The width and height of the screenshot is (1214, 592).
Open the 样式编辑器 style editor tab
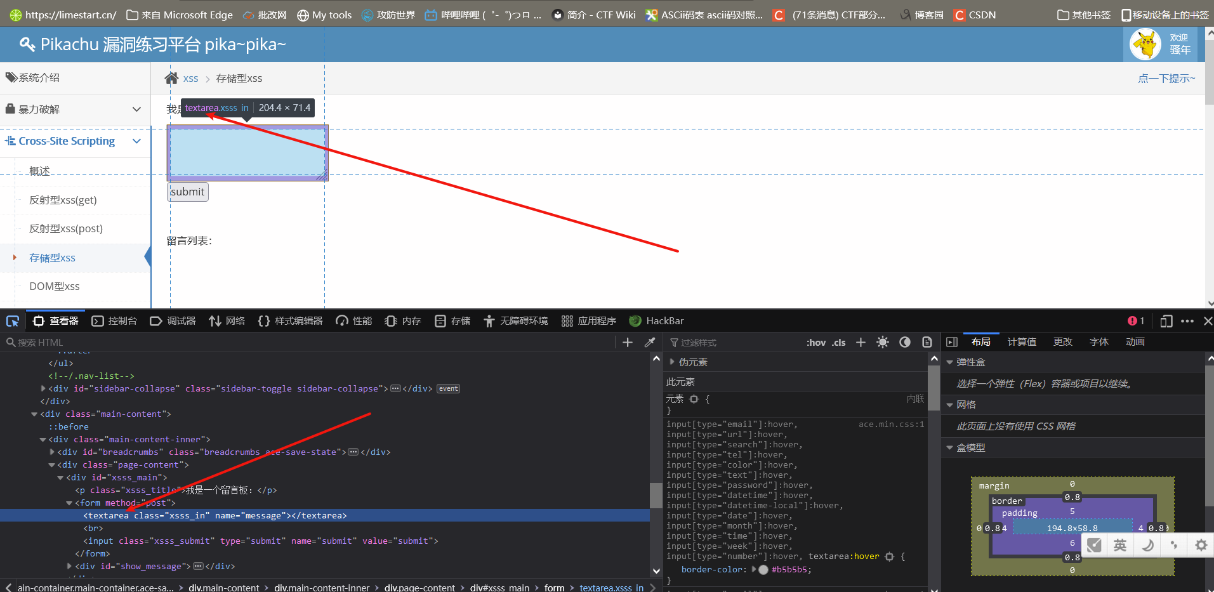click(x=290, y=321)
